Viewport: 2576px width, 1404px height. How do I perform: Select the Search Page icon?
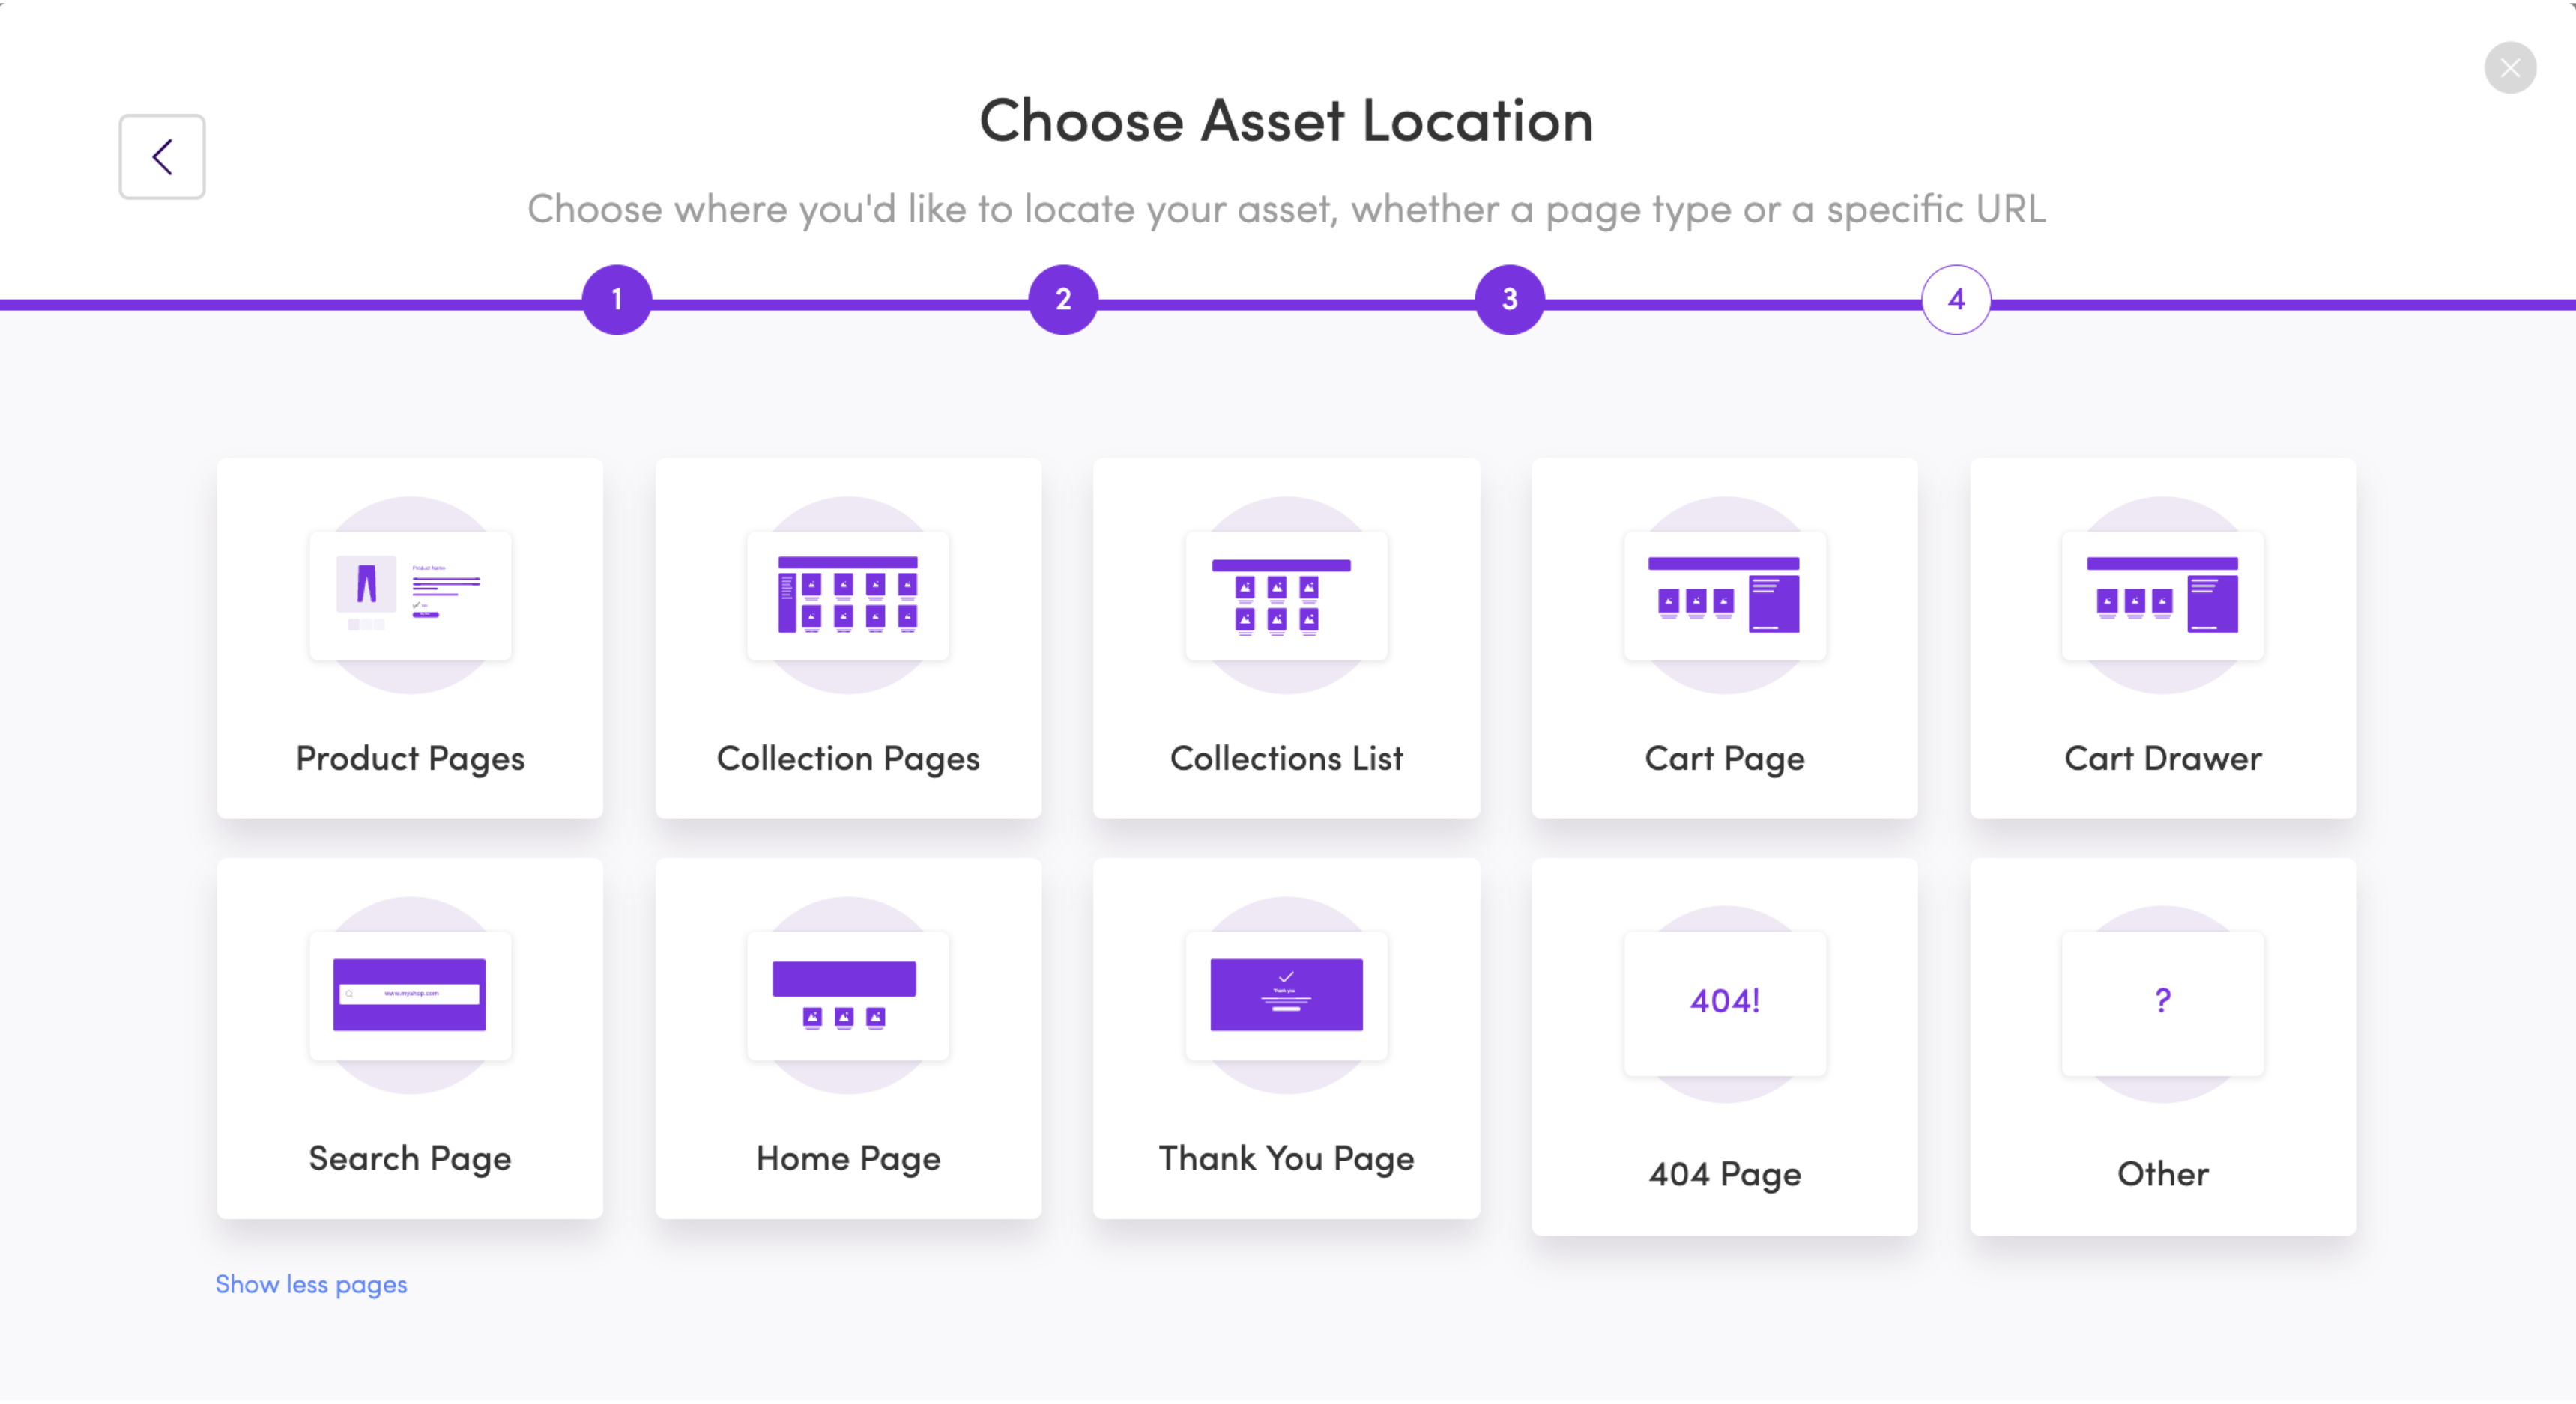[x=410, y=995]
